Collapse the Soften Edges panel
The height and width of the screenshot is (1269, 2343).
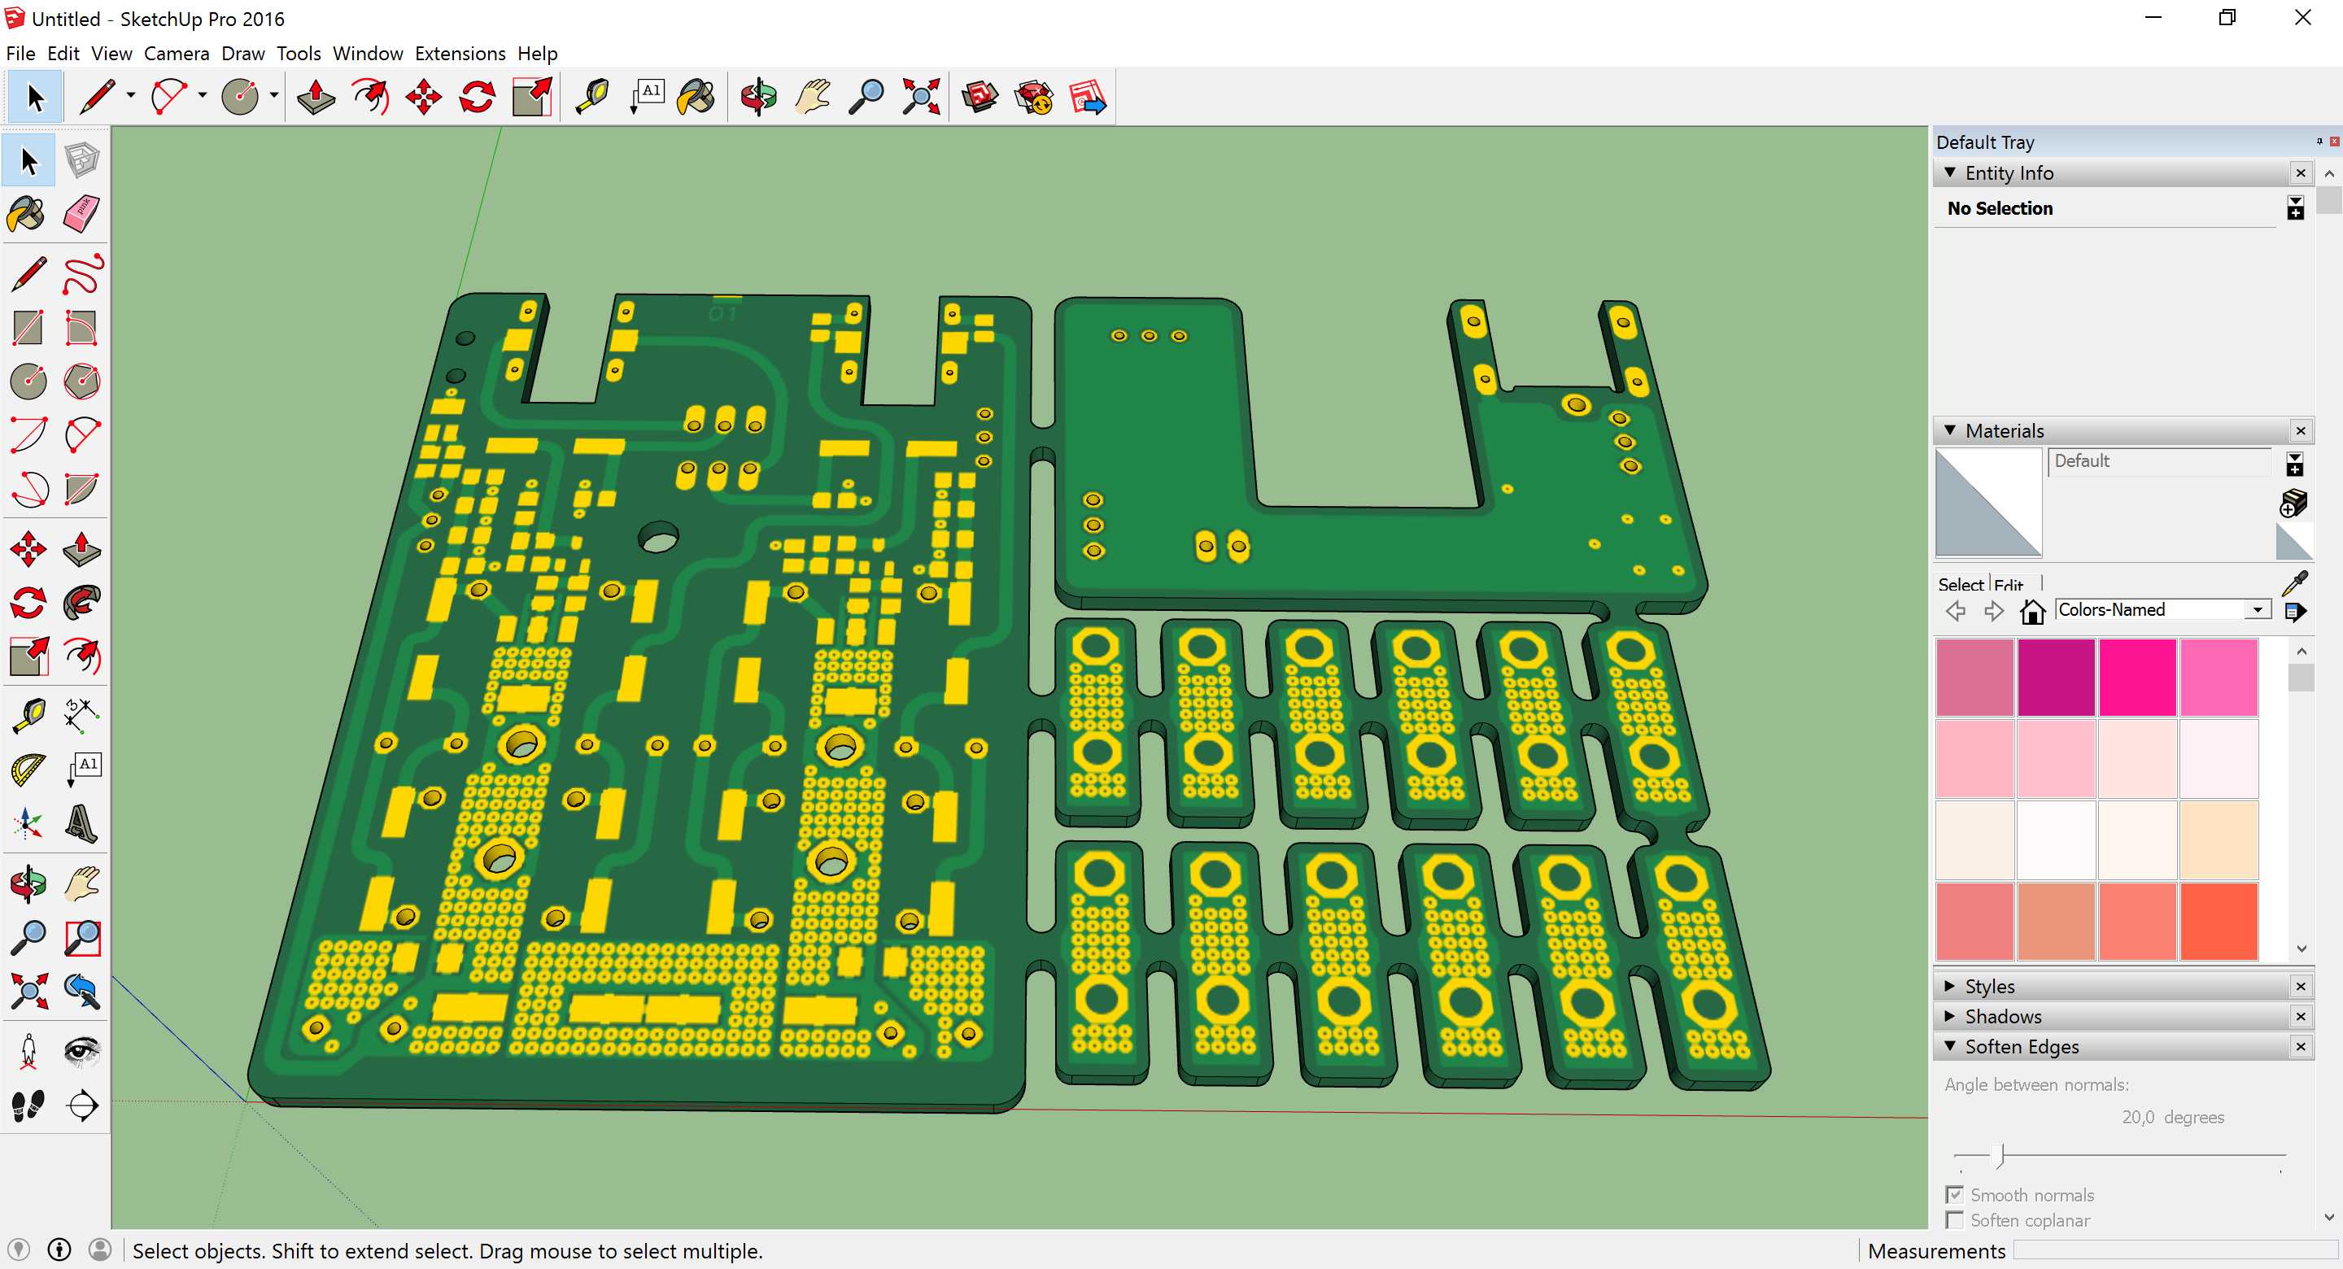(x=1950, y=1046)
